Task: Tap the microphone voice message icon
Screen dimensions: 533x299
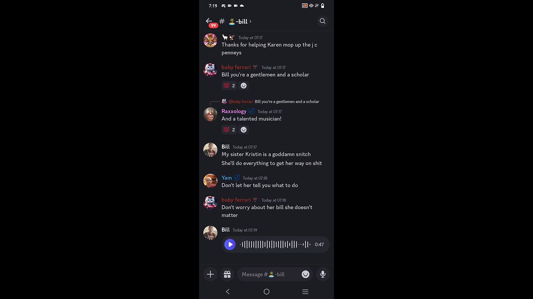Action: tap(323, 274)
